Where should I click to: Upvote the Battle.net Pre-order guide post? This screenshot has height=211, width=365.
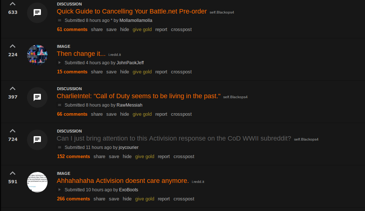[12, 4]
